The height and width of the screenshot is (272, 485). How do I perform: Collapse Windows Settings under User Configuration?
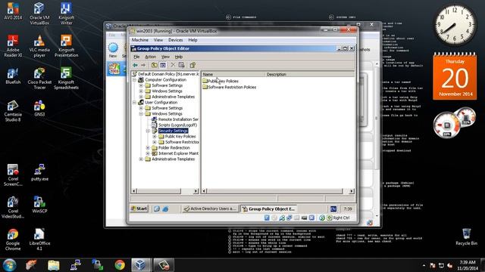click(141, 114)
